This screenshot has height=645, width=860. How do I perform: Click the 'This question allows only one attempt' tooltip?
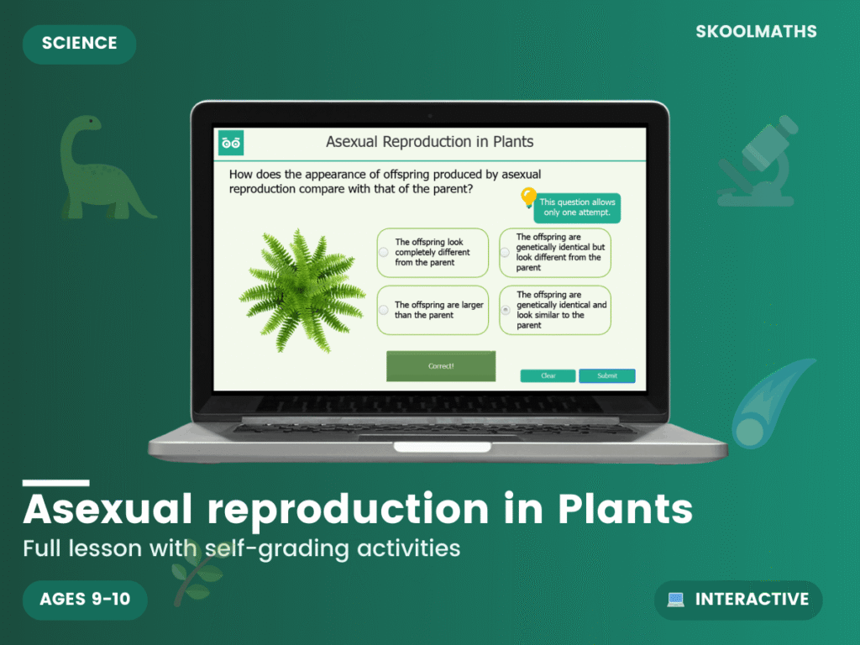click(x=576, y=208)
